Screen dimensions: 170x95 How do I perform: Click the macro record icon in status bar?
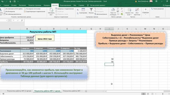3,94
